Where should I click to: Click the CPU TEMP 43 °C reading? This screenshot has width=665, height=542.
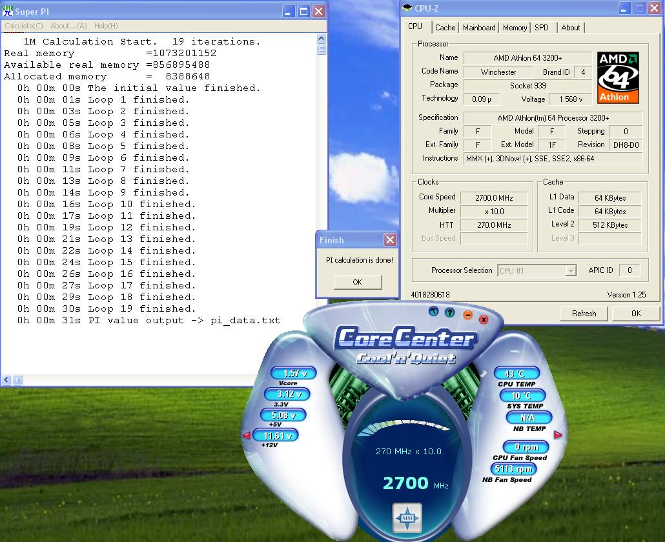point(517,374)
